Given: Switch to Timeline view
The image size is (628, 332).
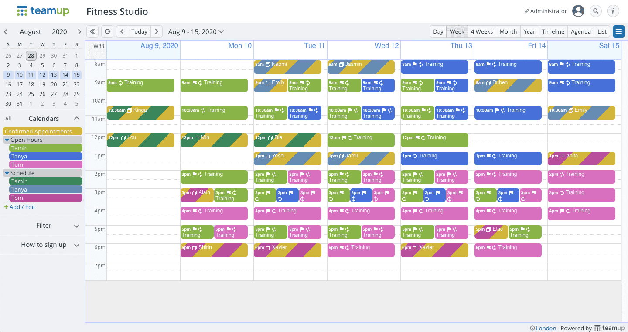Looking at the screenshot, I should point(553,31).
